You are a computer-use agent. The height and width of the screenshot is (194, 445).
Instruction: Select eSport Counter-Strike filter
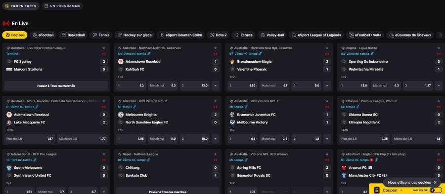[181, 35]
